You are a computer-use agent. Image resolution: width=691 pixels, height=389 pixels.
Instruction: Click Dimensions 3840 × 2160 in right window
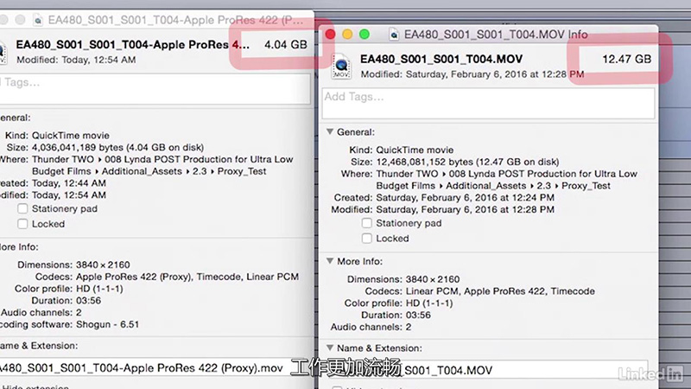pyautogui.click(x=433, y=279)
